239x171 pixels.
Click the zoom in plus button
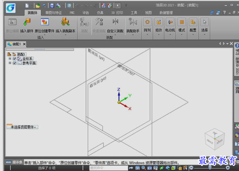click(x=228, y=168)
